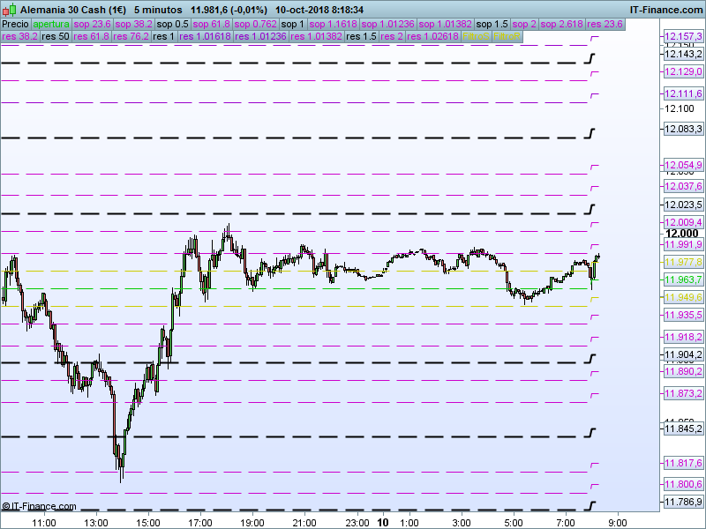Click the sop 0.5 legend label
Image resolution: width=706 pixels, height=529 pixels.
pos(172,25)
